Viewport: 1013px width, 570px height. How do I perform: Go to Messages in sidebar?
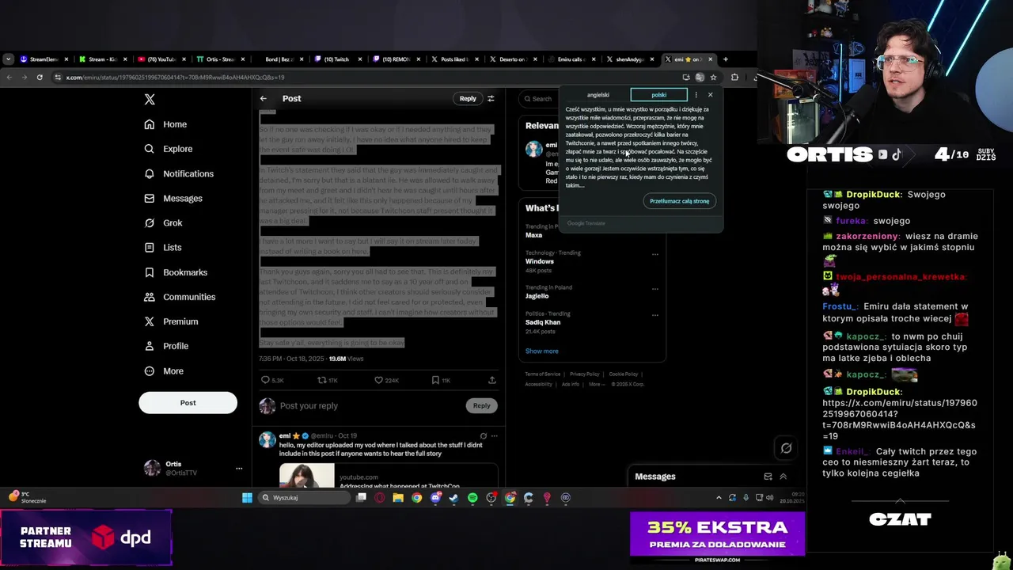173,198
